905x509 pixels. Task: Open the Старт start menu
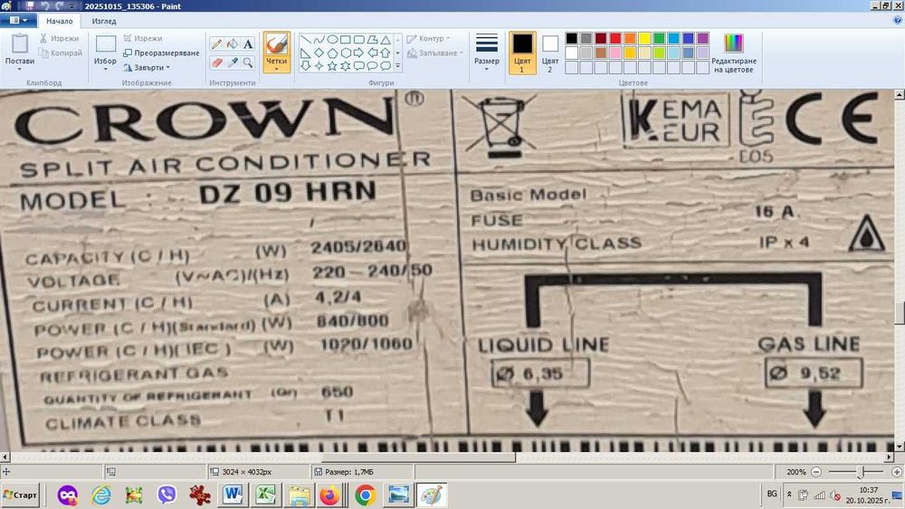(20, 495)
